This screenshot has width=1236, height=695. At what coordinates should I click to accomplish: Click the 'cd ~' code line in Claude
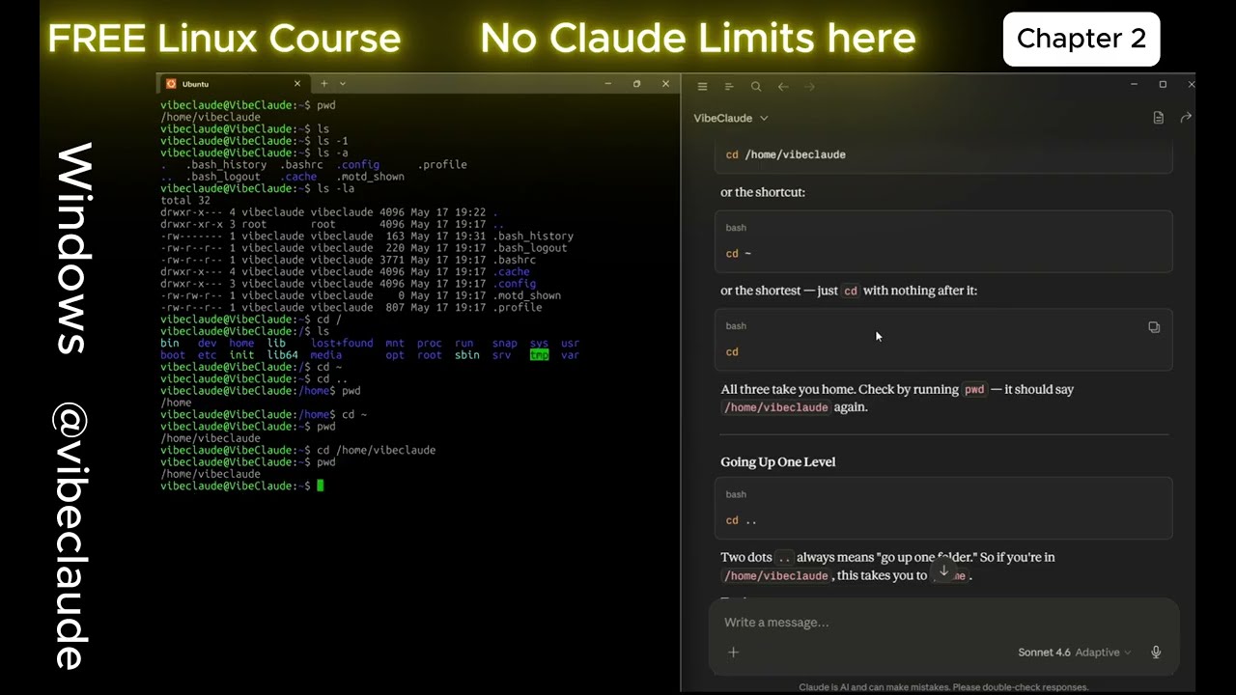(738, 254)
